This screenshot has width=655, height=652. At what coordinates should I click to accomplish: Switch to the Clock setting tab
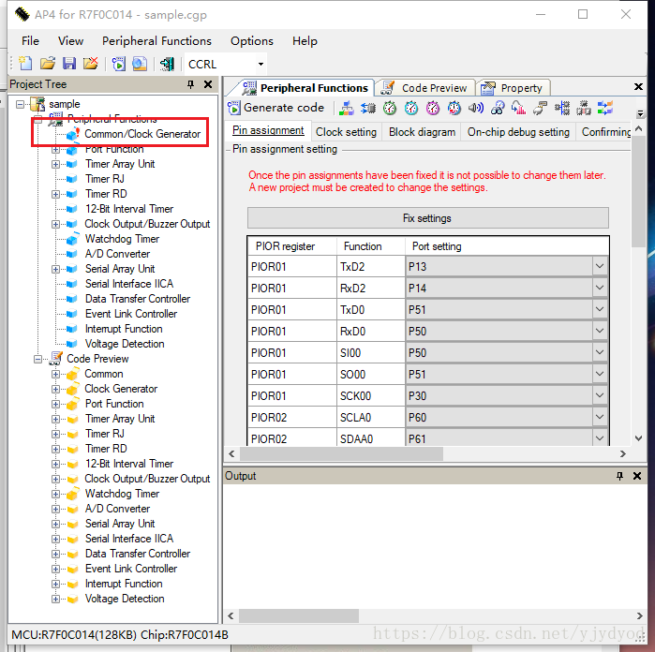346,132
